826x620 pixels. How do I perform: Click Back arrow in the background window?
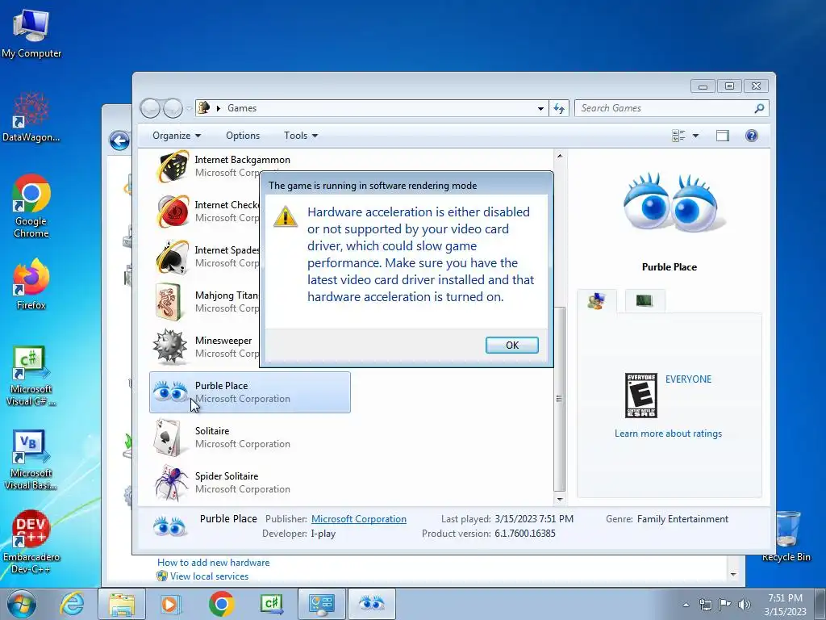(x=119, y=140)
